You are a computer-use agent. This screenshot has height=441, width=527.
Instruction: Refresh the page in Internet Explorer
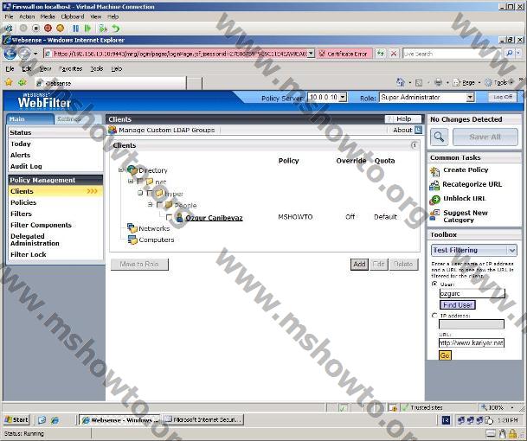(x=380, y=54)
